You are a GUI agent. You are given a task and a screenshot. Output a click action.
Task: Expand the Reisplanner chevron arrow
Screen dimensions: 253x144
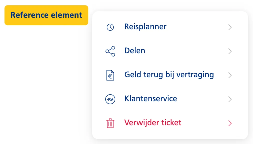[x=230, y=27]
